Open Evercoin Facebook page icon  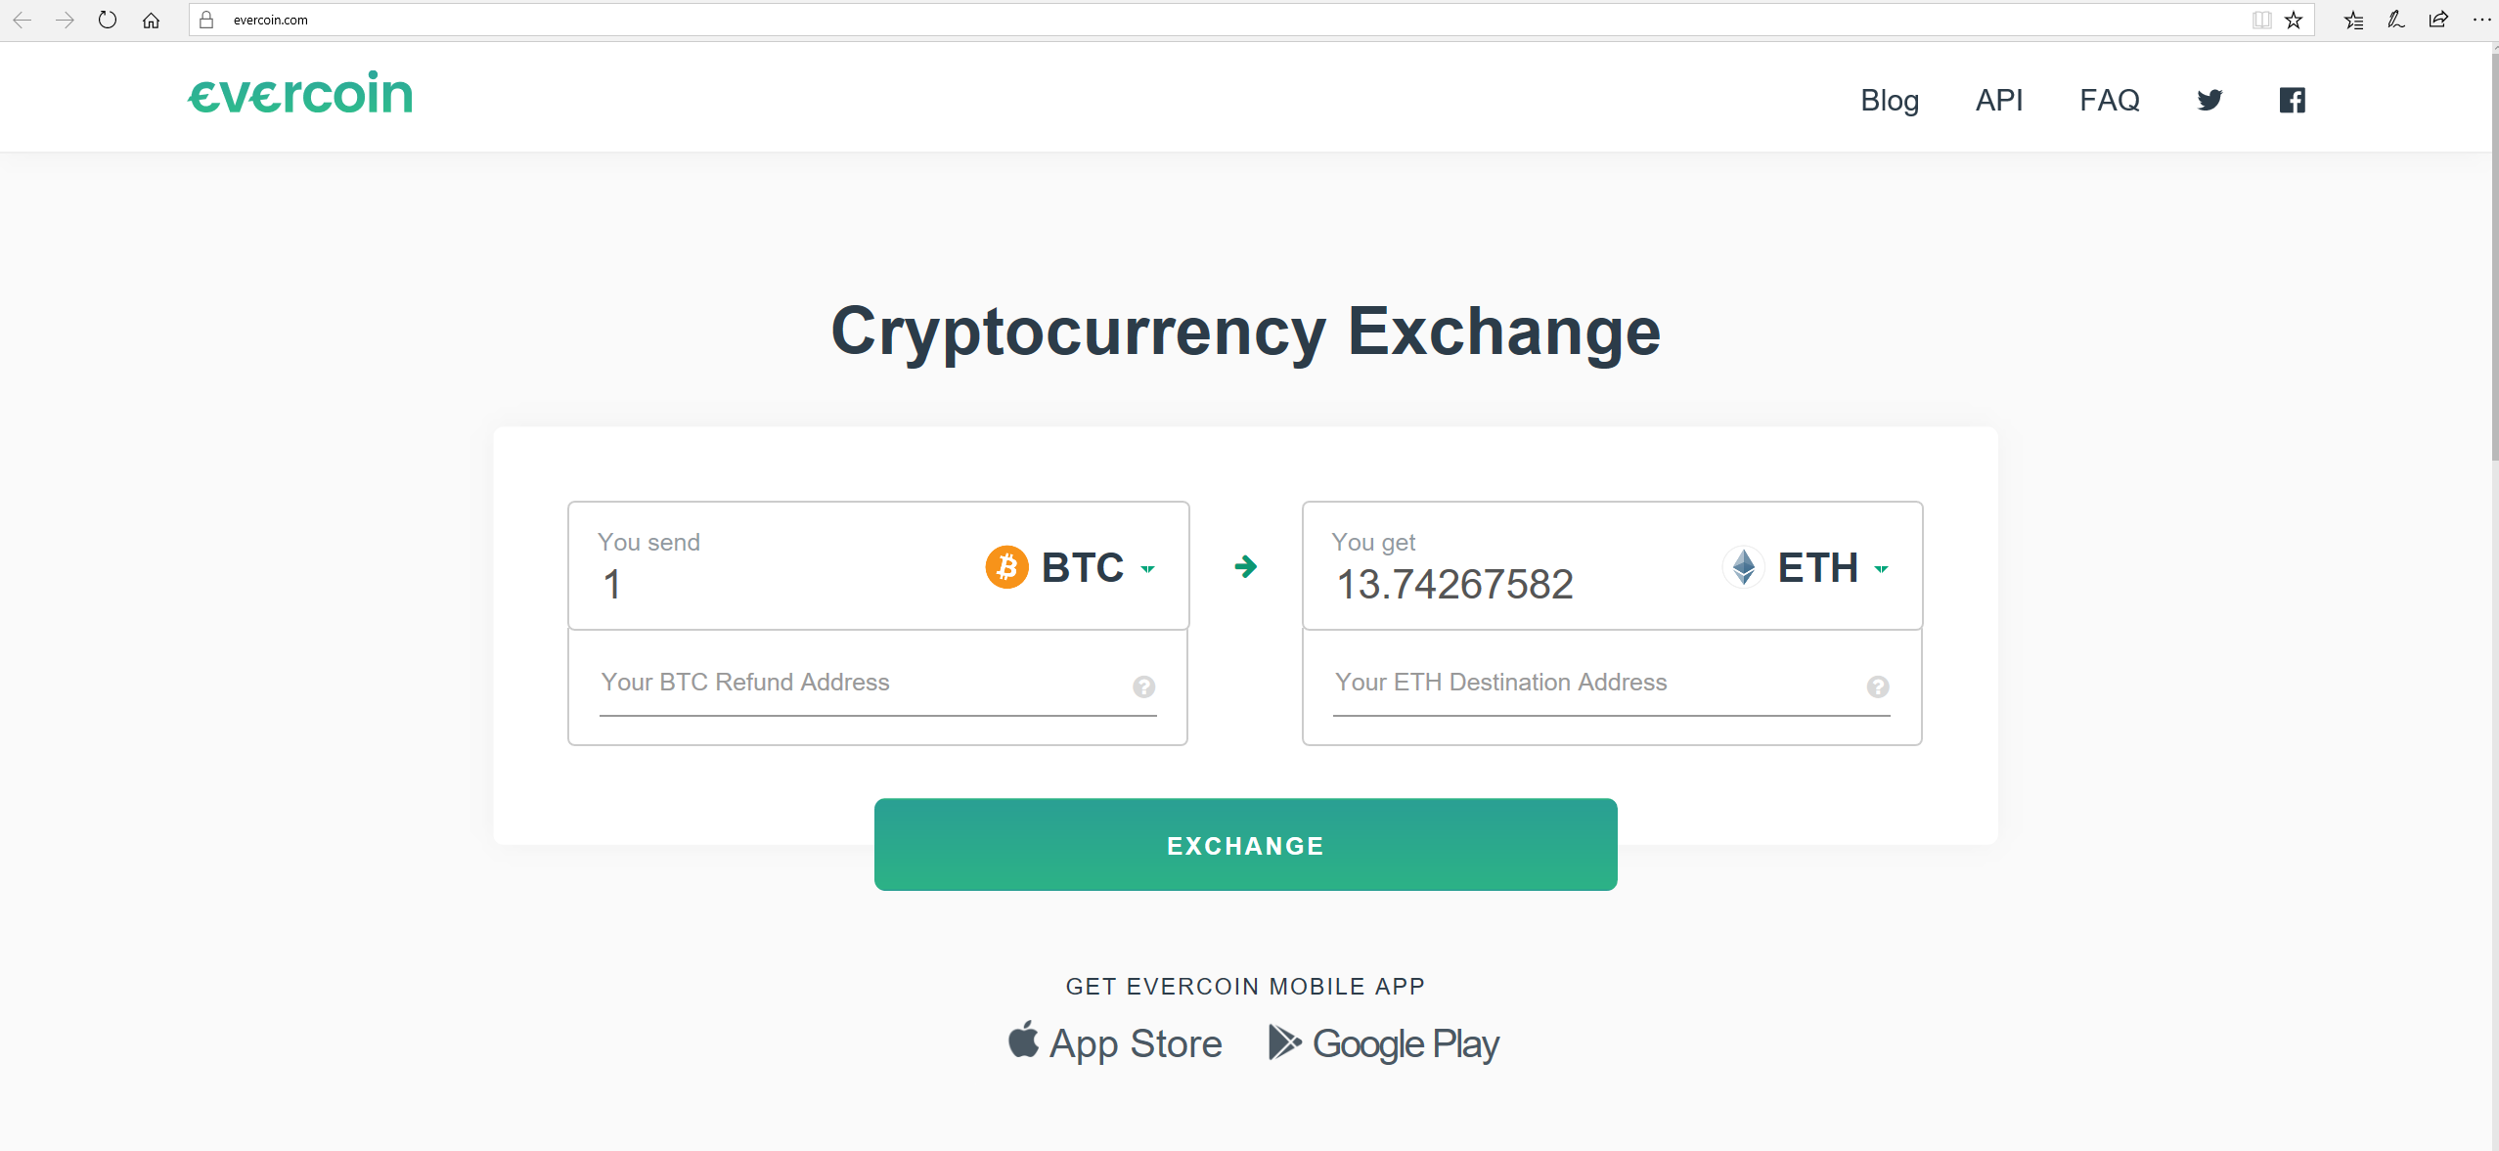[2292, 100]
